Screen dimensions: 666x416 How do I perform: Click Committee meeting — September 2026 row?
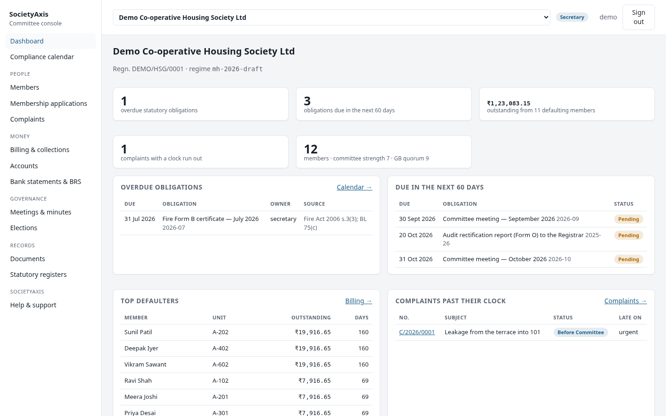point(521,219)
